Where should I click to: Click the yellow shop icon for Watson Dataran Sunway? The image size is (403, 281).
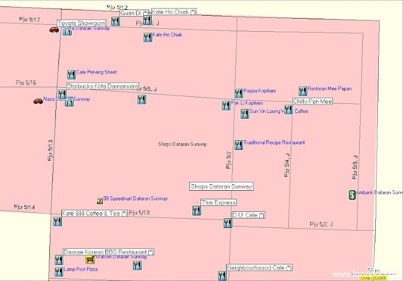(x=90, y=259)
